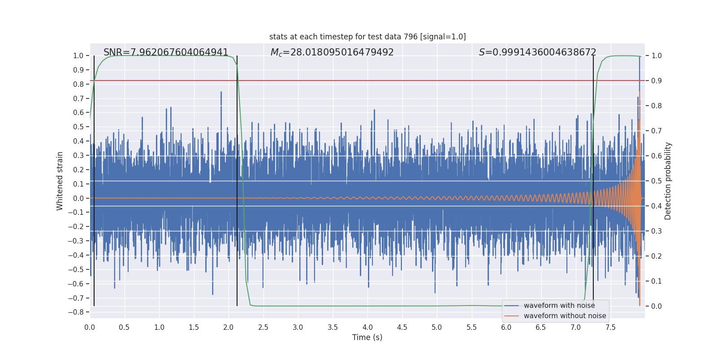Click the SNR value annotation text
Viewport: 717px width, 358px height.
166,52
